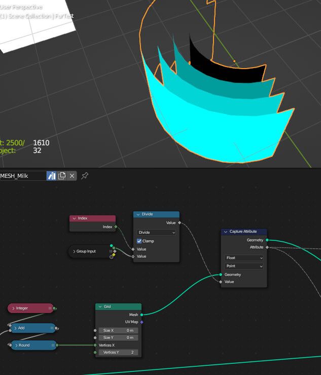This screenshot has height=375, width=321.
Task: Click the Grid Vertices X input socket
Action: [95, 345]
